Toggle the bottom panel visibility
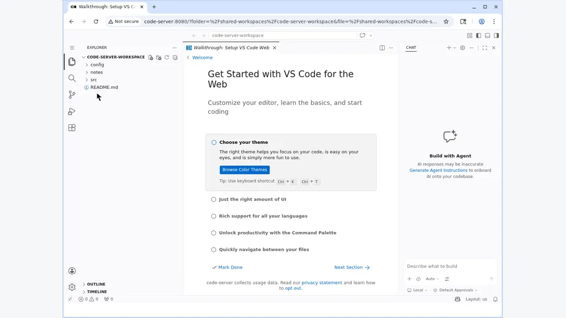 pyautogui.click(x=488, y=35)
